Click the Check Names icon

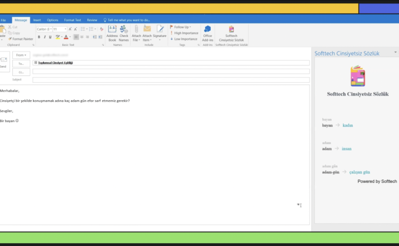(124, 34)
